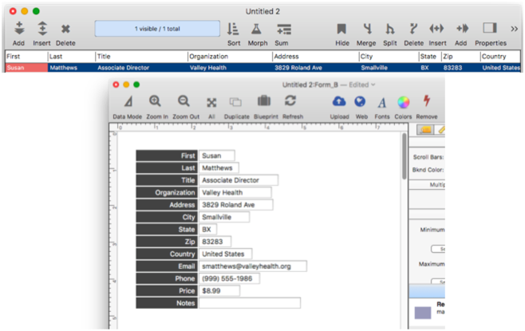This screenshot has width=525, height=331.
Task: Open the Properties panel
Action: (x=490, y=28)
